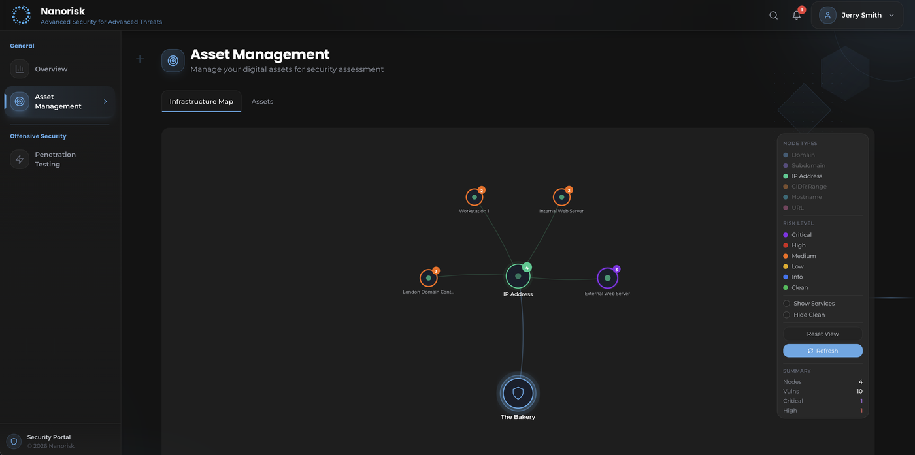The image size is (915, 455).
Task: Select The Bakery node in the map
Action: (x=518, y=393)
